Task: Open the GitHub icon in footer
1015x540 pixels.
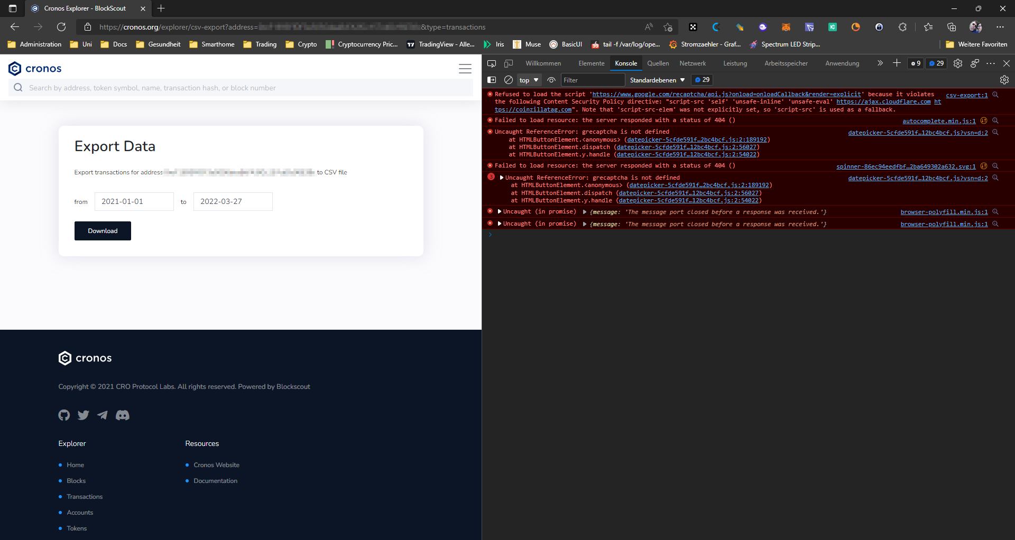Action: coord(64,415)
